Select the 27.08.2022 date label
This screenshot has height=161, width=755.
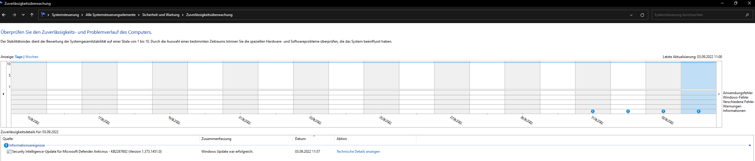[456, 120]
